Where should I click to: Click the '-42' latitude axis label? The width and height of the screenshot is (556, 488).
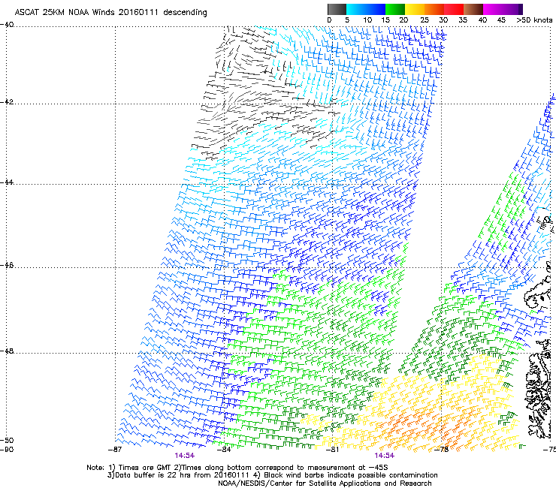tap(7, 102)
